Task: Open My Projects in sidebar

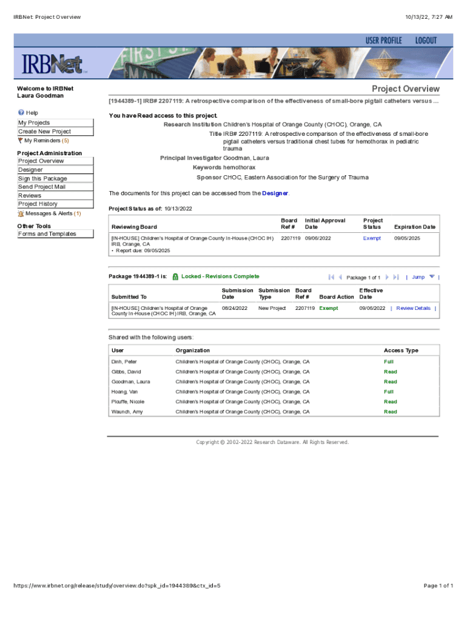Action: coord(34,123)
